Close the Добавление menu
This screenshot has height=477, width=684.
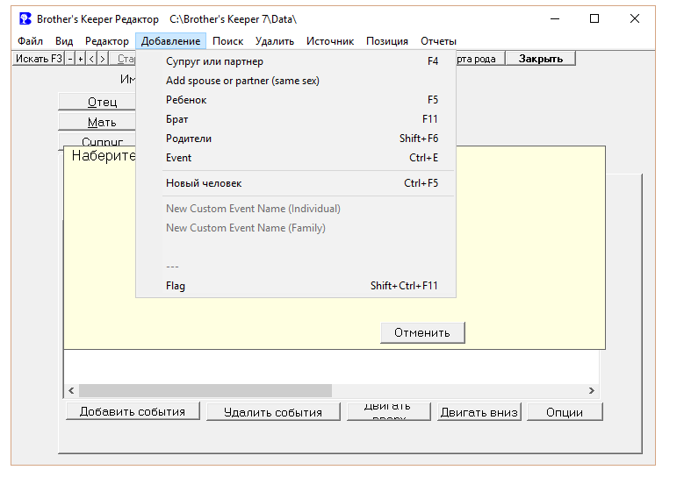170,41
